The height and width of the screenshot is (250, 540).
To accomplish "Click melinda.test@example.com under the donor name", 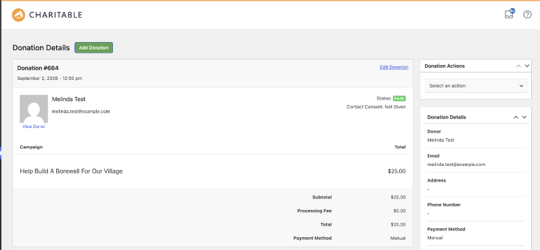I will [x=81, y=111].
